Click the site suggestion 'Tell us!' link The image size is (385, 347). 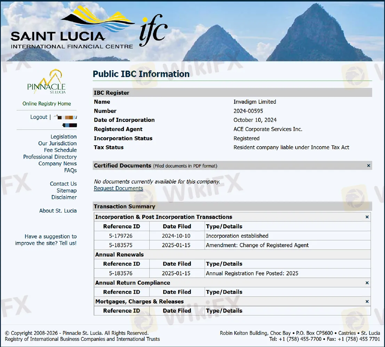68,243
